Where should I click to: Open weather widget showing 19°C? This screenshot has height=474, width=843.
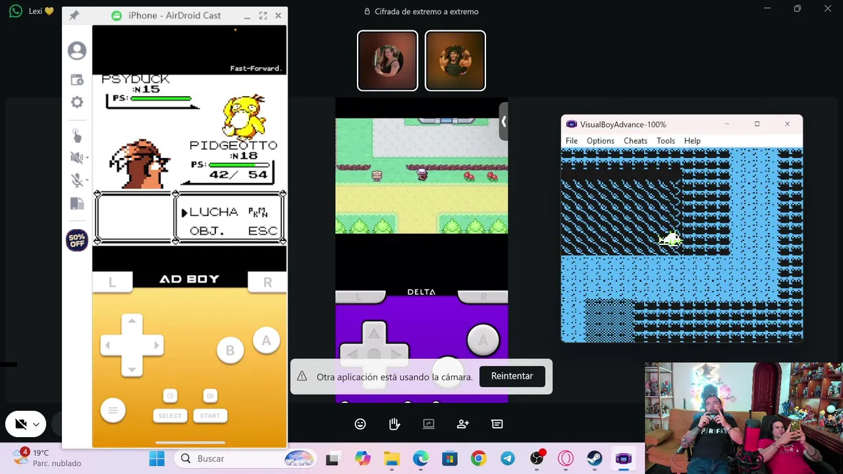click(x=46, y=458)
